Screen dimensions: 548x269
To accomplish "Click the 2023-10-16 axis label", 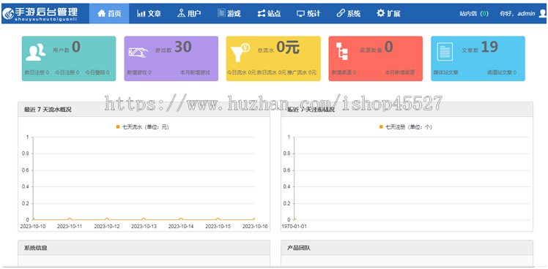I will [x=255, y=227].
